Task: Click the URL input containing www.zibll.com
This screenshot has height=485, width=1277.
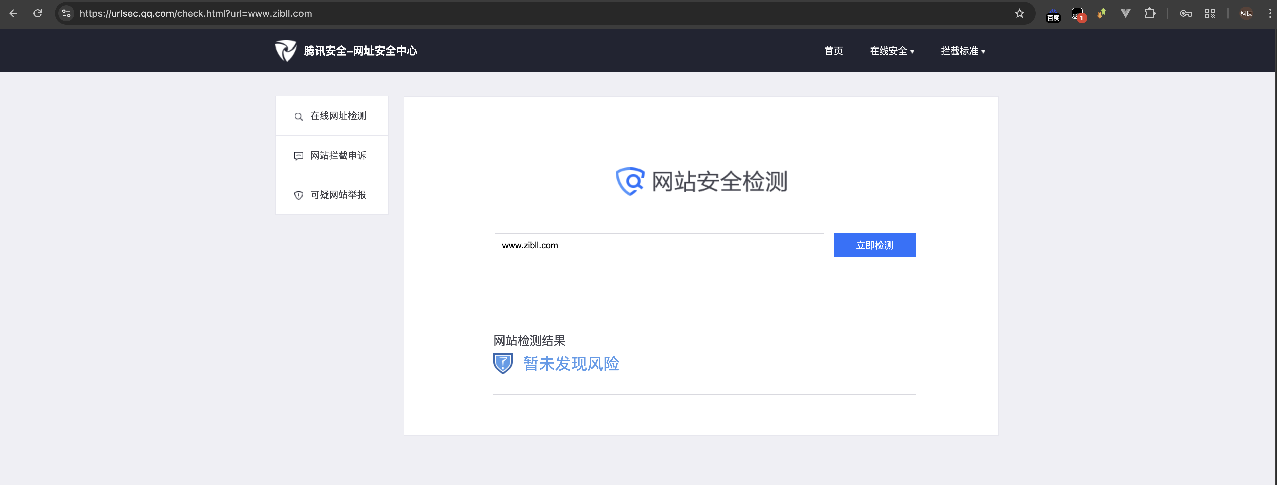Action: [x=659, y=245]
